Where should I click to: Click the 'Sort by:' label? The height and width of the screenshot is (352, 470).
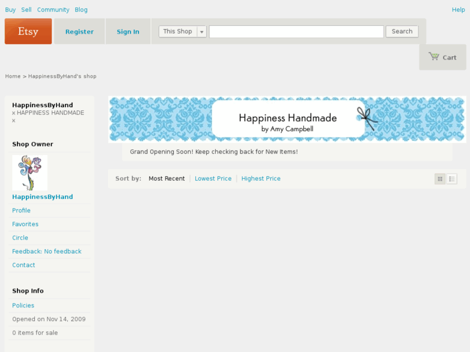pos(128,178)
